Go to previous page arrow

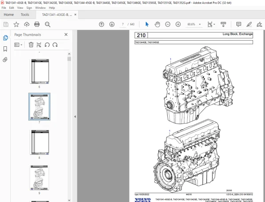[x=102, y=24]
